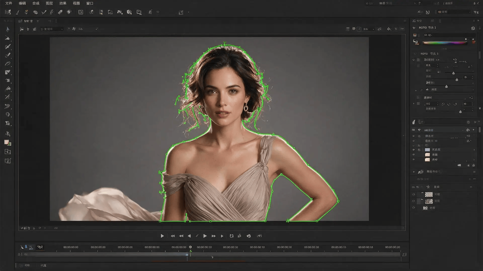Click the playhead marker on the timeline
Image resolution: width=483 pixels, height=271 pixels.
190,247
